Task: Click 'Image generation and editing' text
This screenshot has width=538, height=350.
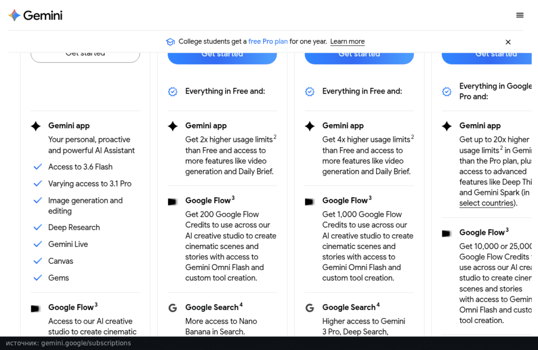Action: pos(86,205)
